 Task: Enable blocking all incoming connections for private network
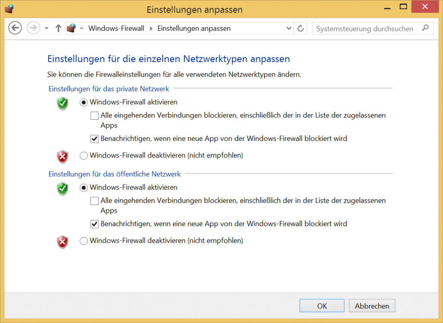point(93,115)
